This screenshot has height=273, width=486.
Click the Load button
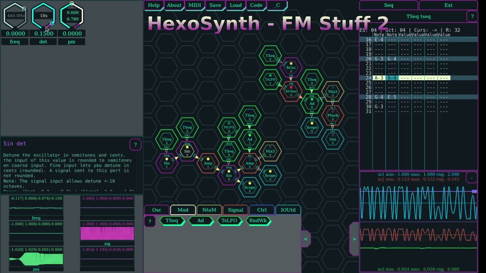pyautogui.click(x=236, y=5)
